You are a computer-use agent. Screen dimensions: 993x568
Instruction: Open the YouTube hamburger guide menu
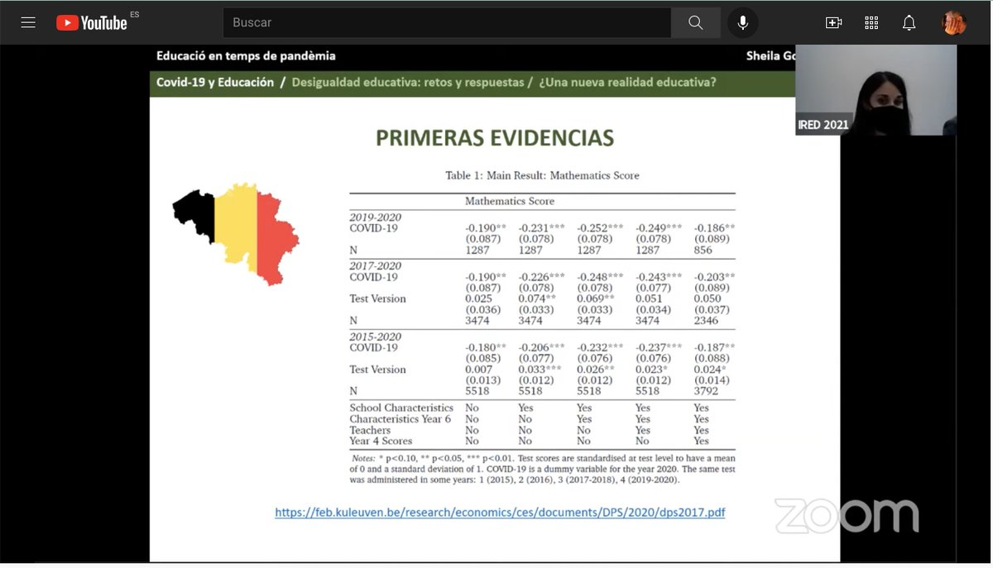pos(28,22)
